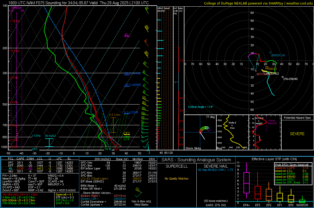Click the 'based on LCL: 0.1' line

291,171
